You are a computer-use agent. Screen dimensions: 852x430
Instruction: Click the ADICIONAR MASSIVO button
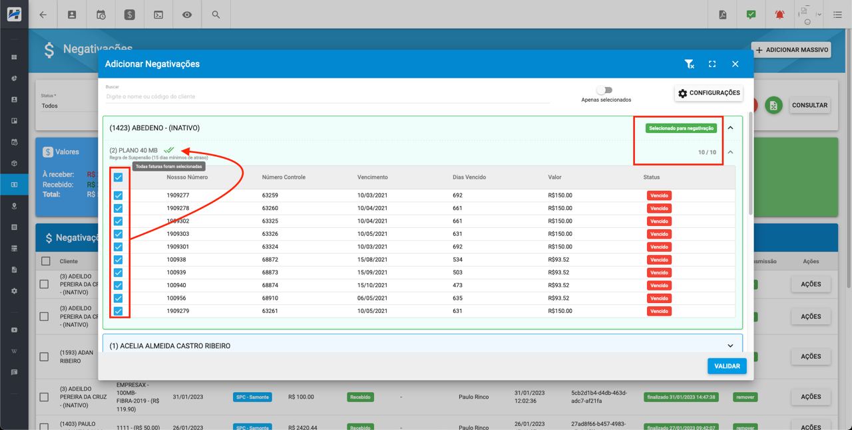pos(791,50)
